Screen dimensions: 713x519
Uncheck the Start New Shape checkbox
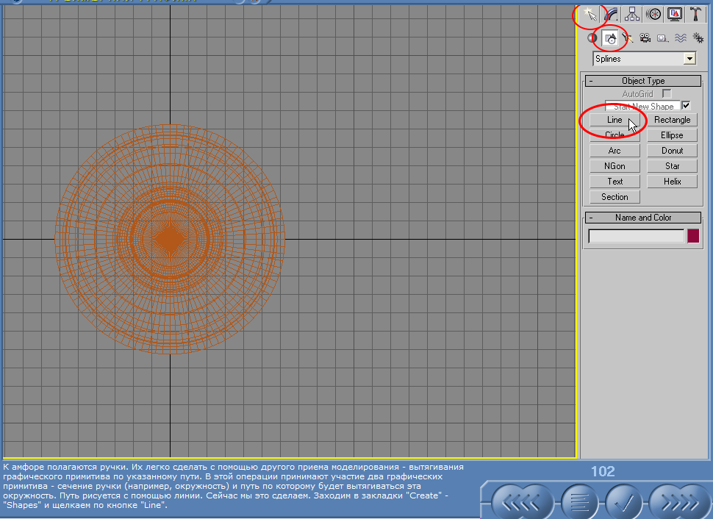click(686, 106)
